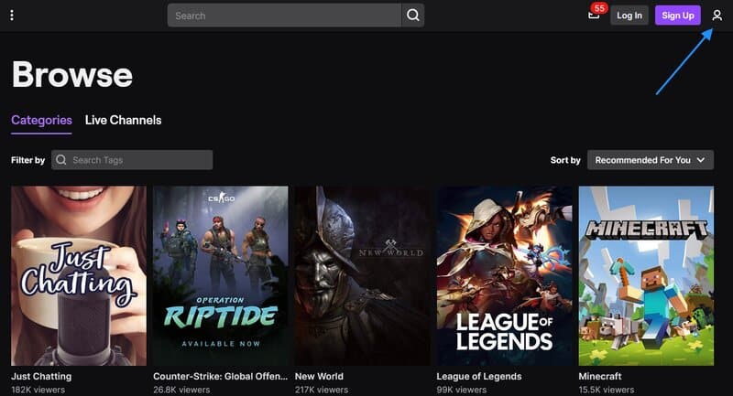The height and width of the screenshot is (396, 733).
Task: Click the New World title link
Action: tap(319, 377)
